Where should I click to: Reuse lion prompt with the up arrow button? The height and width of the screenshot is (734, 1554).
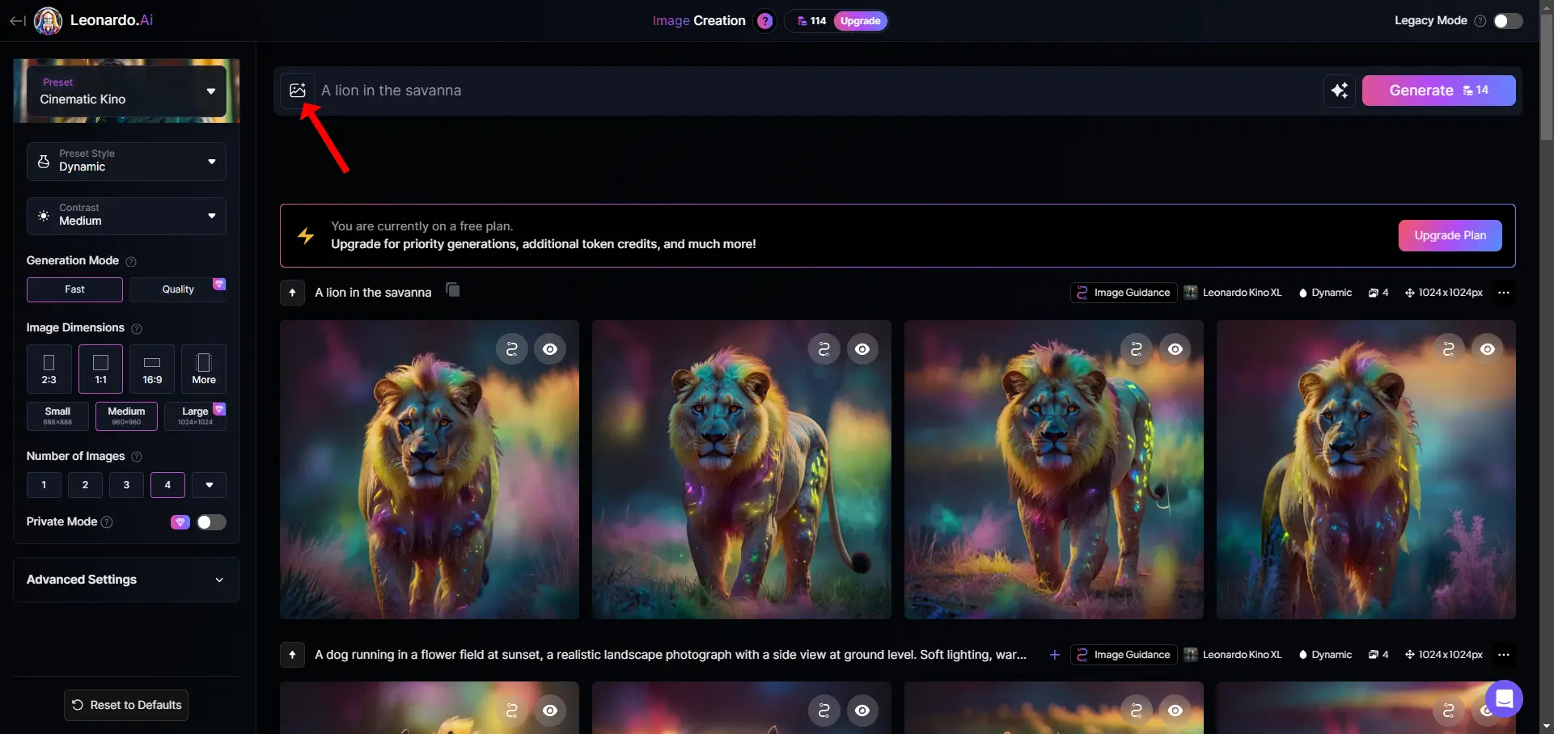(292, 293)
